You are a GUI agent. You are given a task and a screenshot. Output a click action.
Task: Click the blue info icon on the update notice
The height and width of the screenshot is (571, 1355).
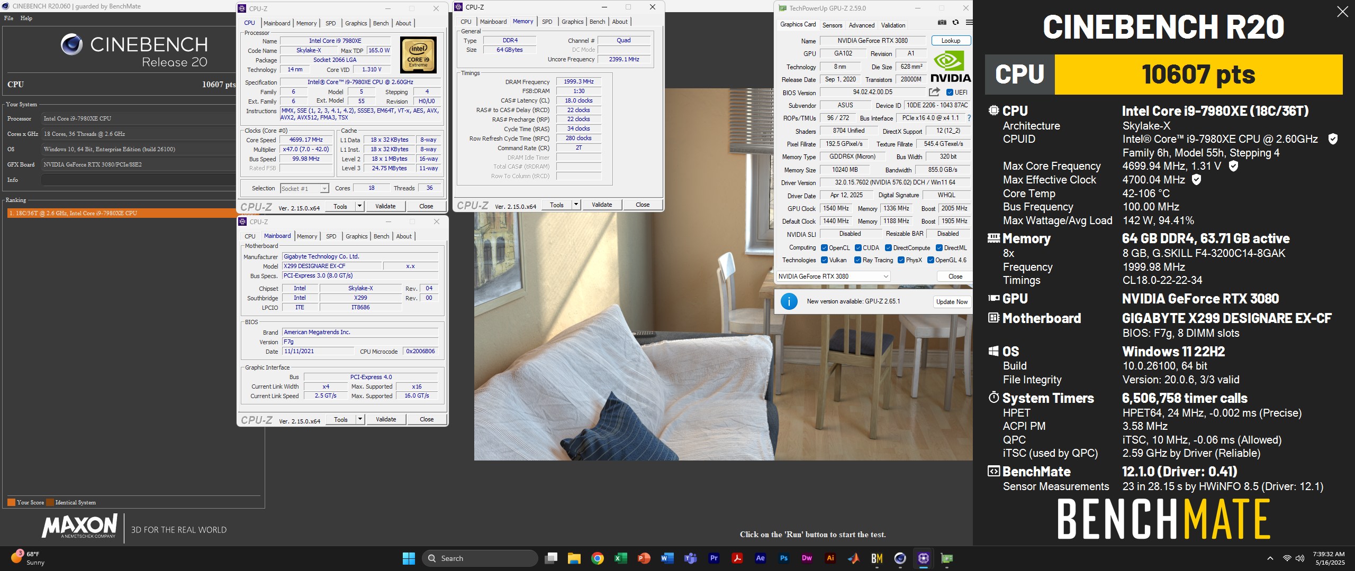pos(789,301)
